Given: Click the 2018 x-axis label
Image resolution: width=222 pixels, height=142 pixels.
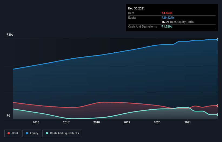Looking at the screenshot, I should click(x=97, y=122).
